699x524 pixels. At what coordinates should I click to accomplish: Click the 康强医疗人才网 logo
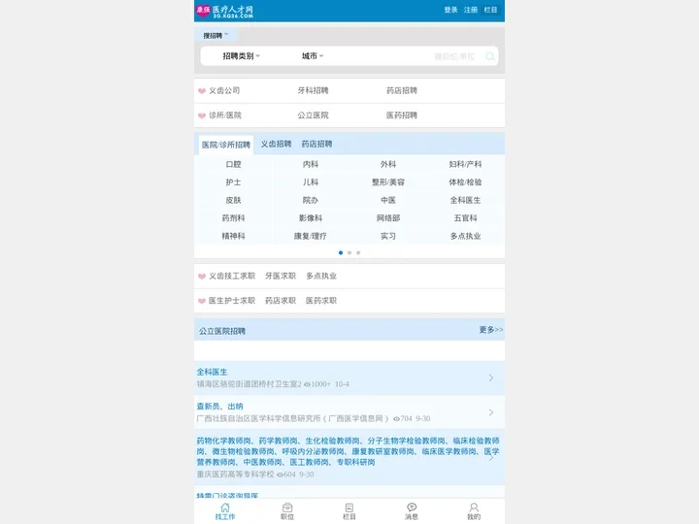tap(225, 11)
